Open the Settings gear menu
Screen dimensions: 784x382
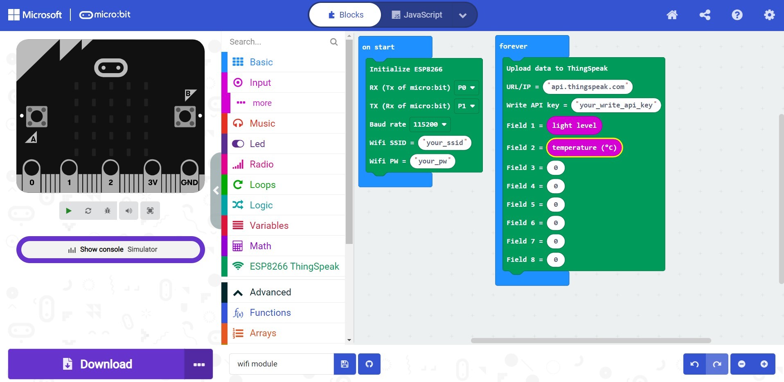click(x=769, y=15)
